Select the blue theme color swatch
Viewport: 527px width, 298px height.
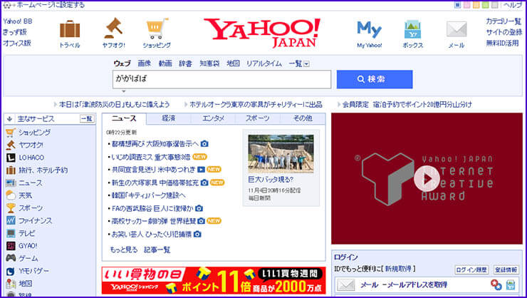[x=457, y=5]
